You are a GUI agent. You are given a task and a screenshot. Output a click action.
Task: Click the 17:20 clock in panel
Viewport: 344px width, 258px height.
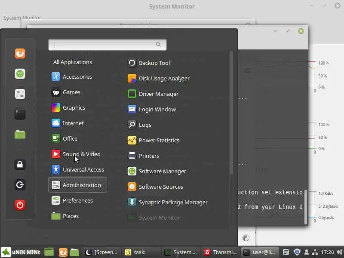click(x=327, y=252)
